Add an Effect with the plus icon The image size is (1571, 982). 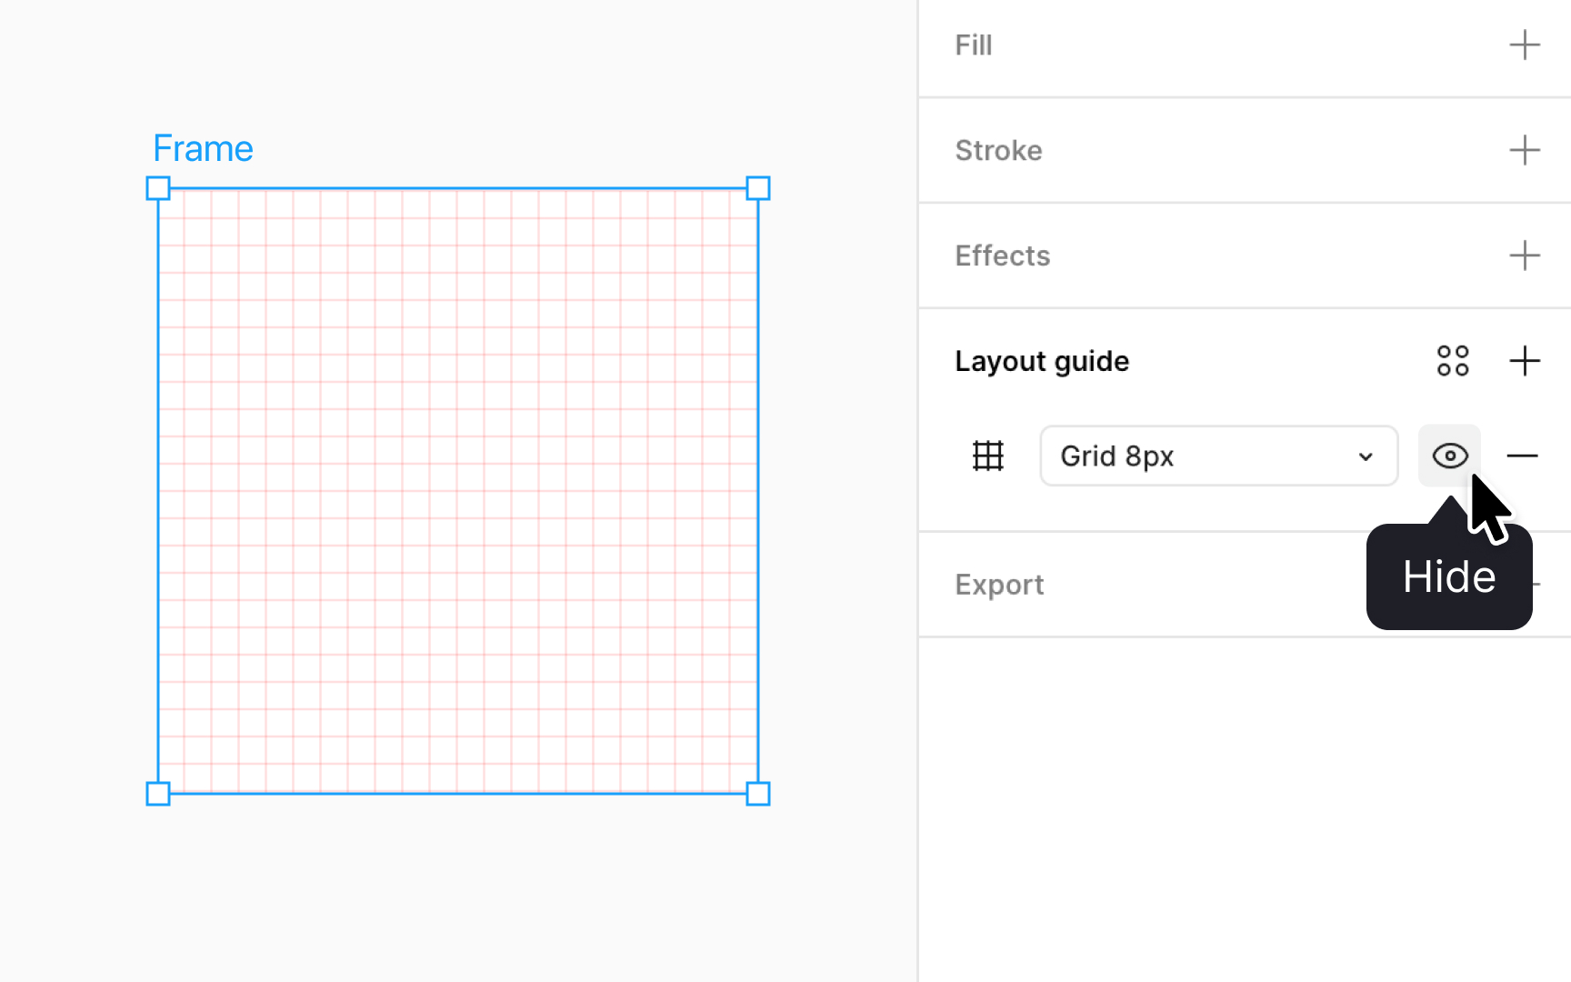[x=1525, y=256]
